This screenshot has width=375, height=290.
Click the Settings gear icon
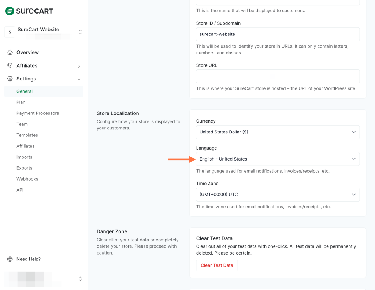click(10, 79)
